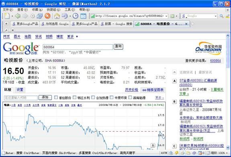Open History with the clock icon
The image size is (231, 157).
pos(75,16)
